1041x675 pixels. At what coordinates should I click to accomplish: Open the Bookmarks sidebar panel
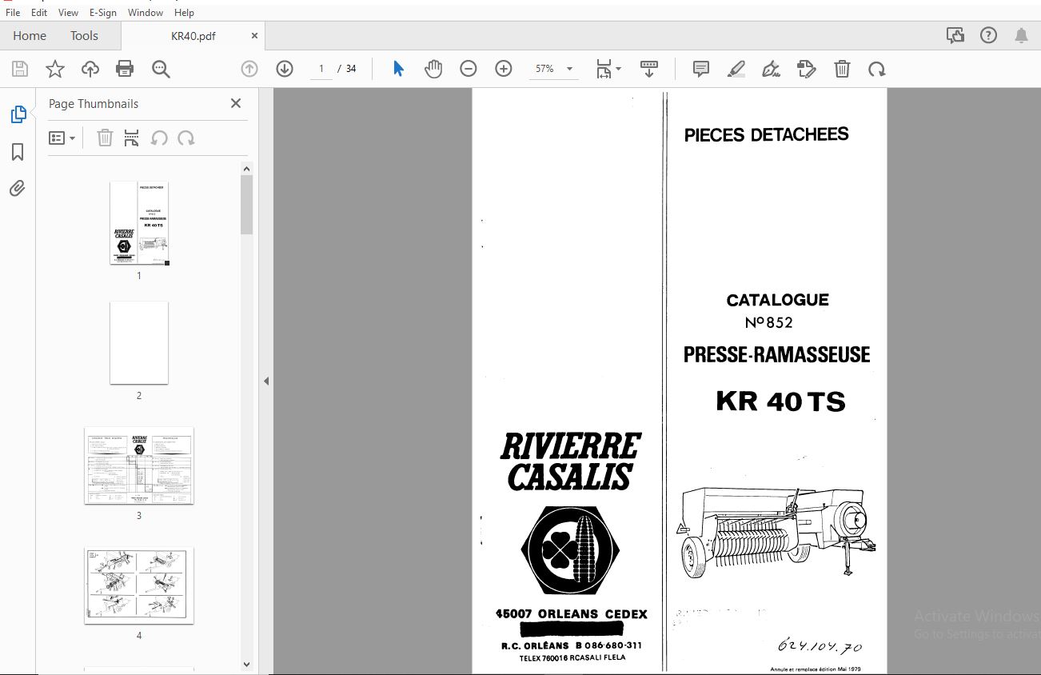(x=18, y=152)
